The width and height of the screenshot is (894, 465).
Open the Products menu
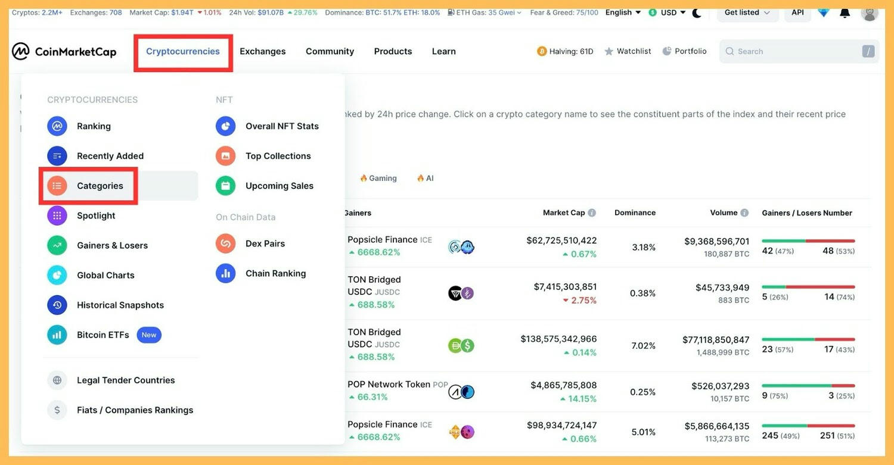pyautogui.click(x=393, y=52)
